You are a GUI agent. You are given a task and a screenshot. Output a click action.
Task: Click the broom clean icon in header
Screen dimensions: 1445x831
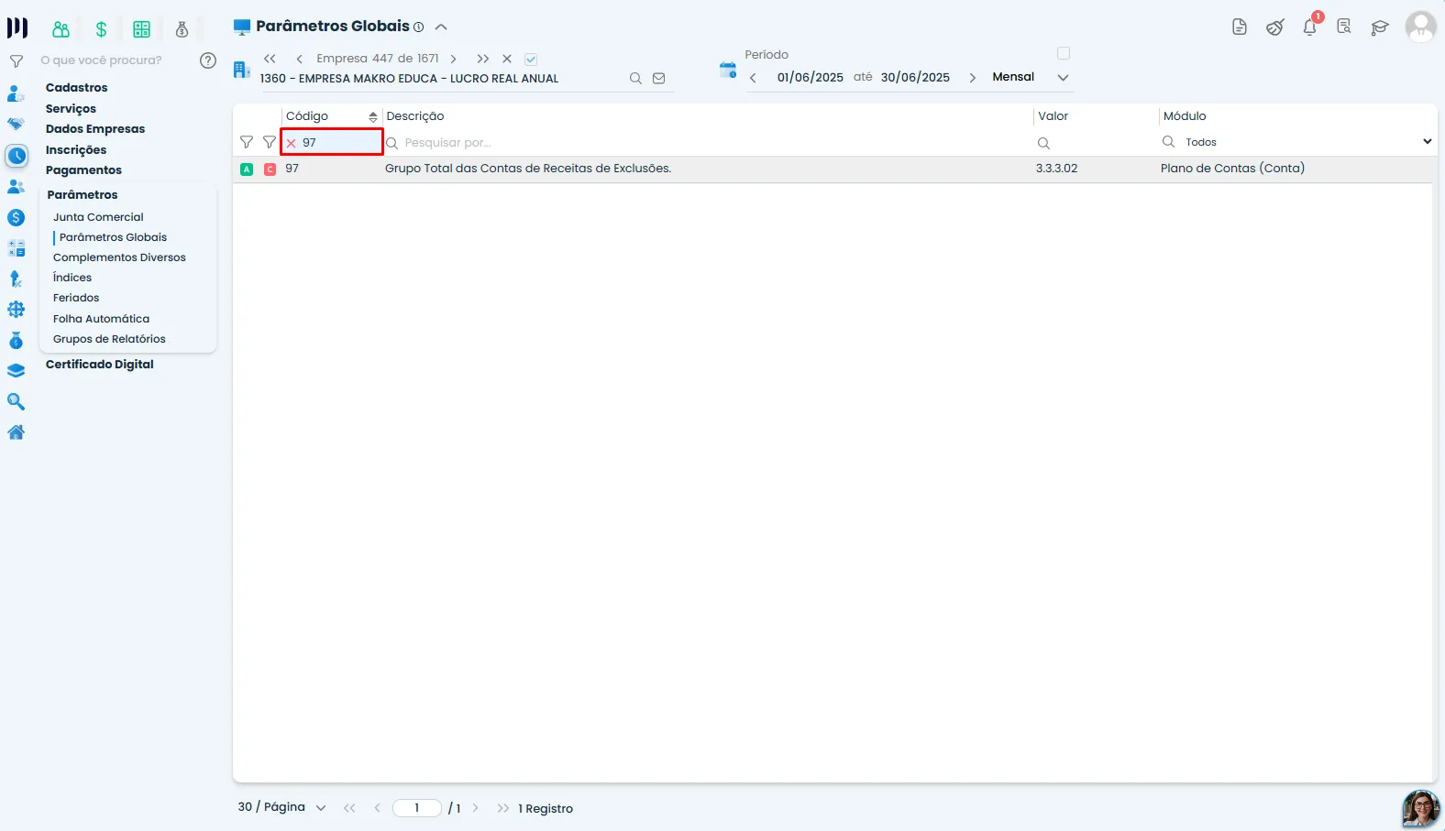pos(1274,27)
